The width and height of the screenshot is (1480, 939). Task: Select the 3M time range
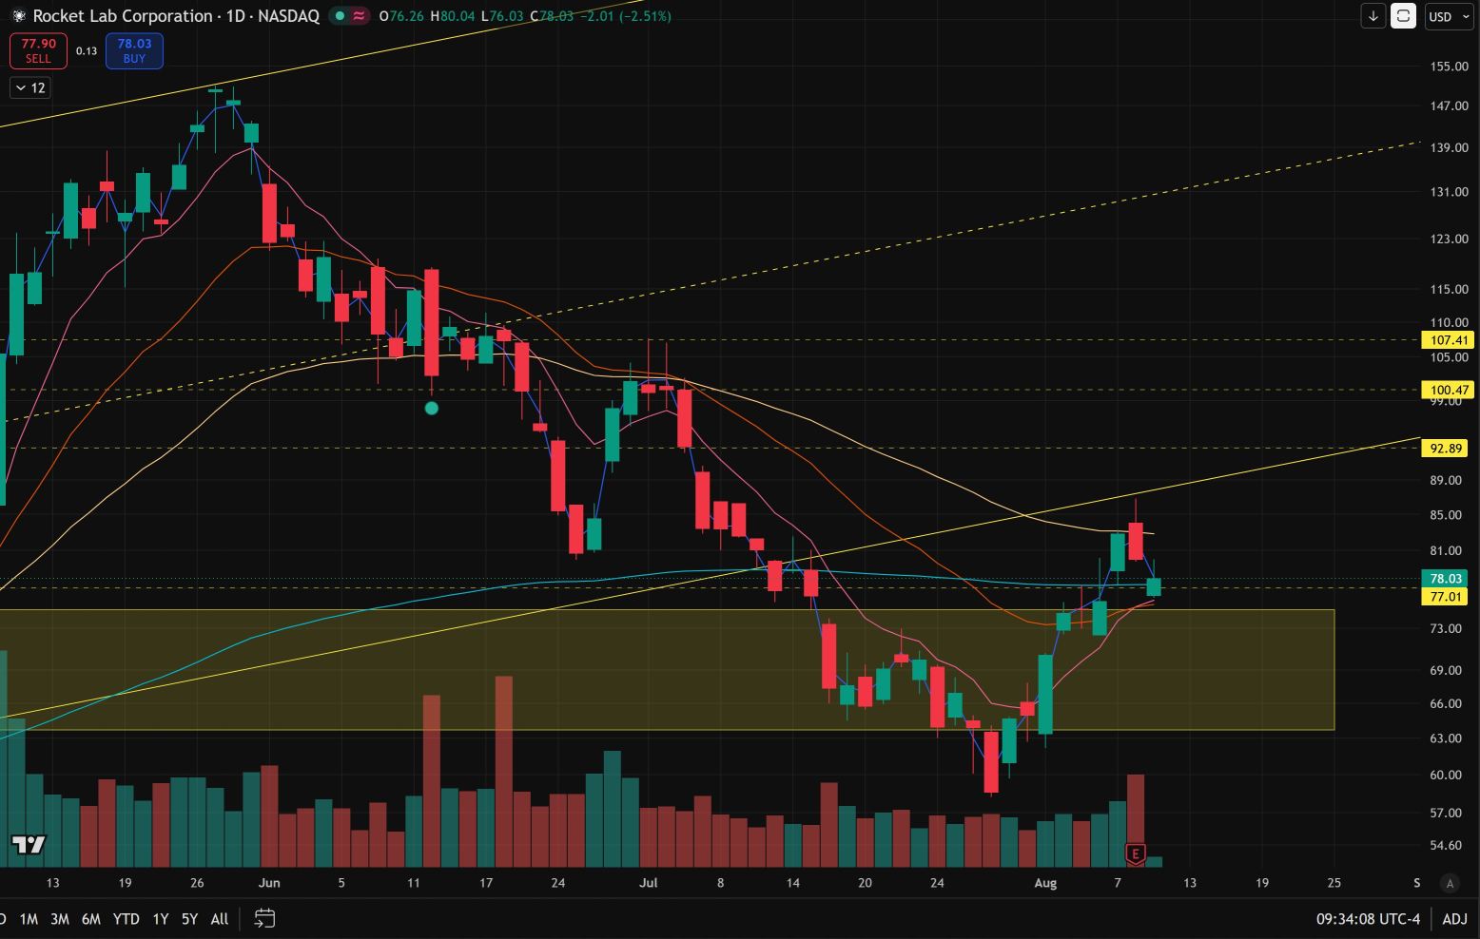pyautogui.click(x=59, y=919)
